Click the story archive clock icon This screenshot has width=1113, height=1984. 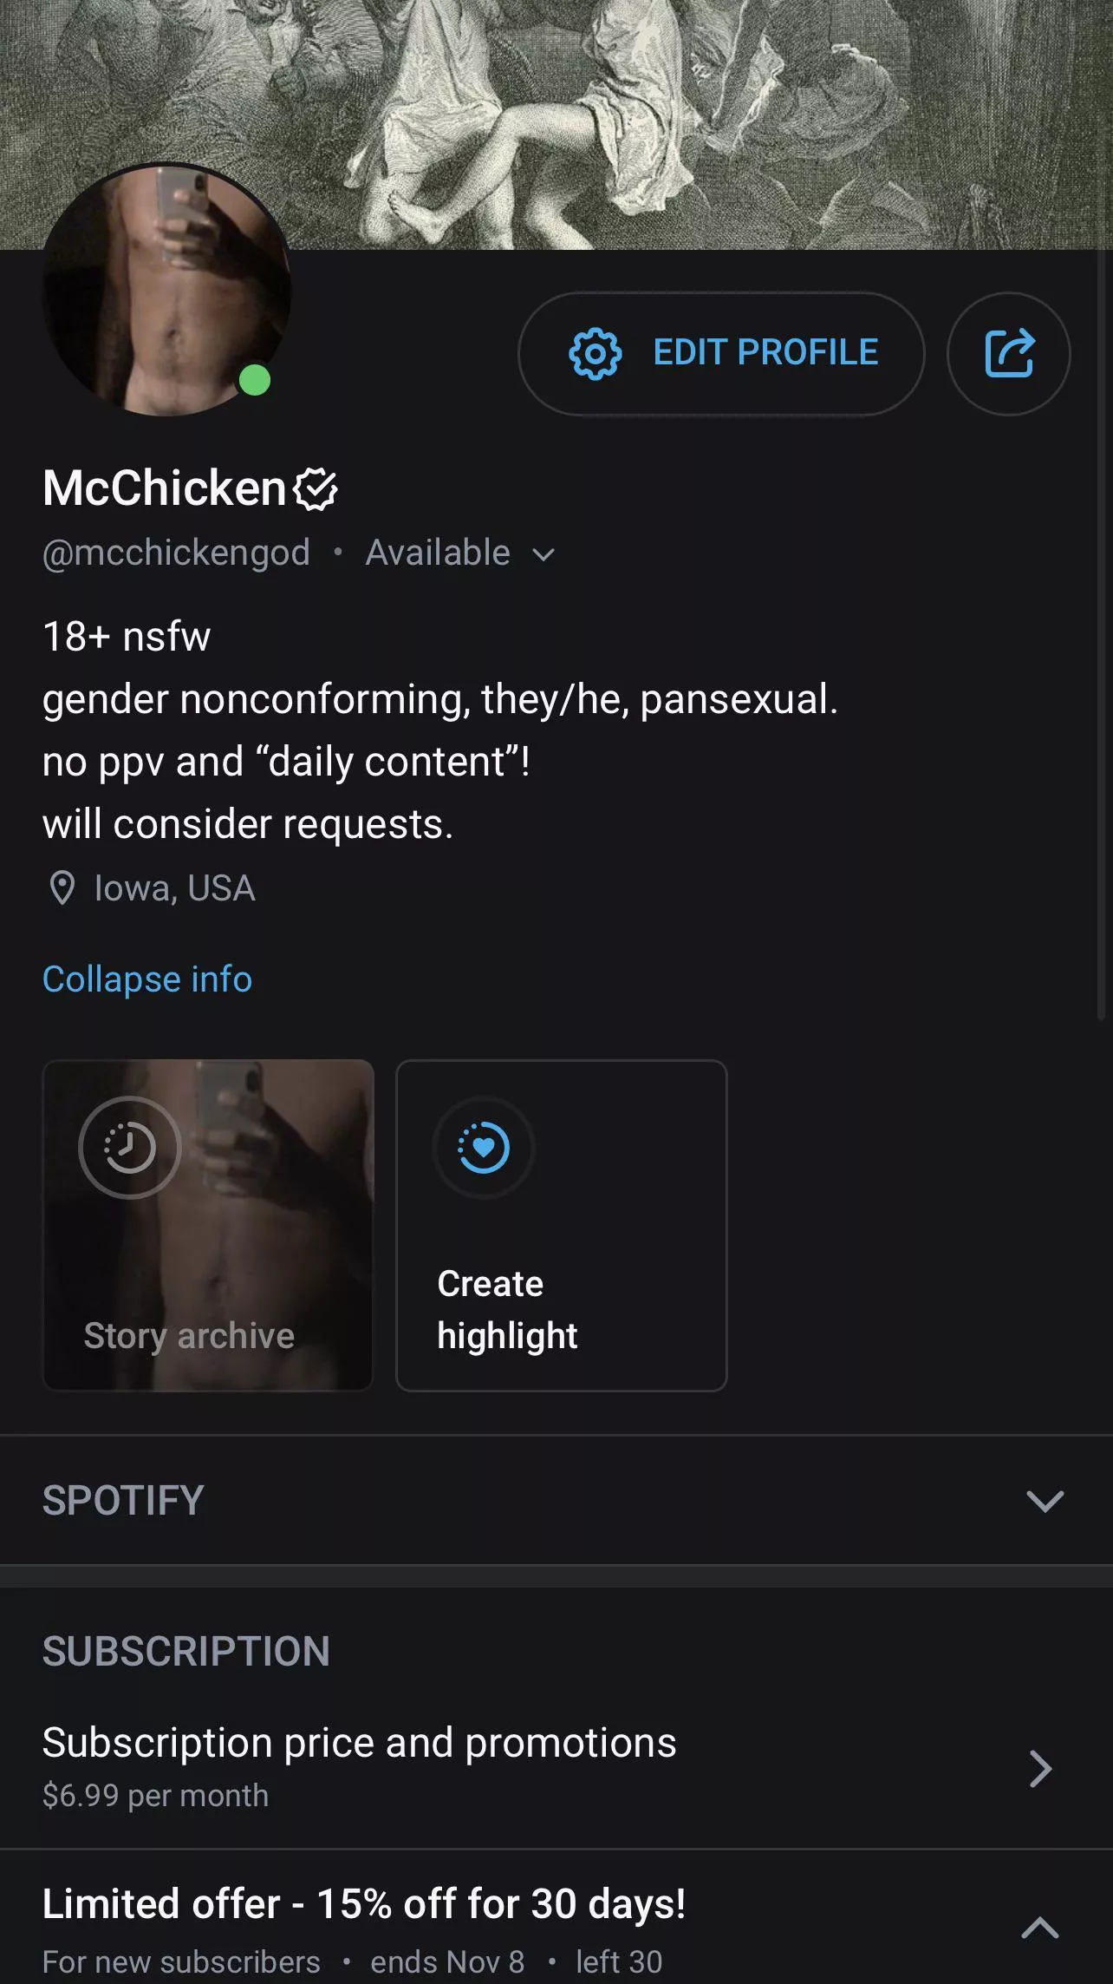(130, 1148)
